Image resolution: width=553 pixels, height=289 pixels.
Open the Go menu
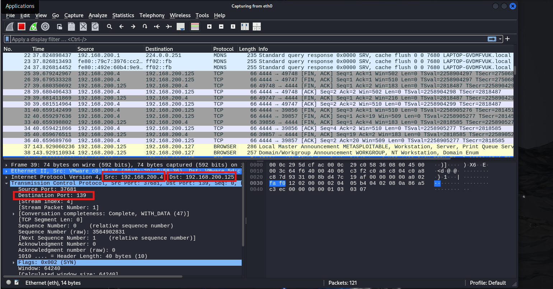coord(56,15)
